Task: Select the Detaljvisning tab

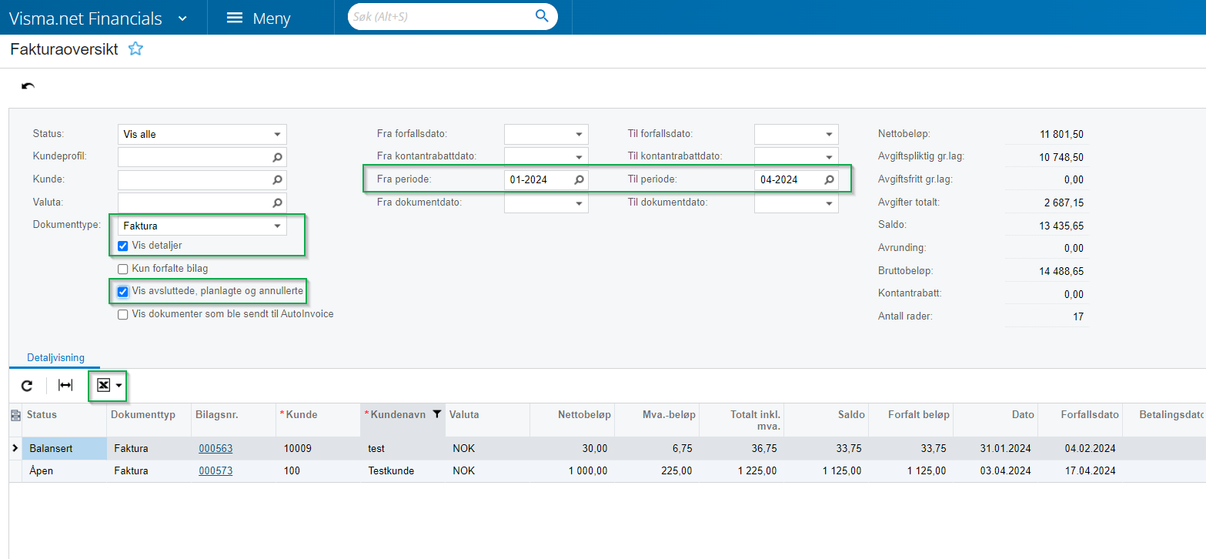Action: click(x=55, y=358)
